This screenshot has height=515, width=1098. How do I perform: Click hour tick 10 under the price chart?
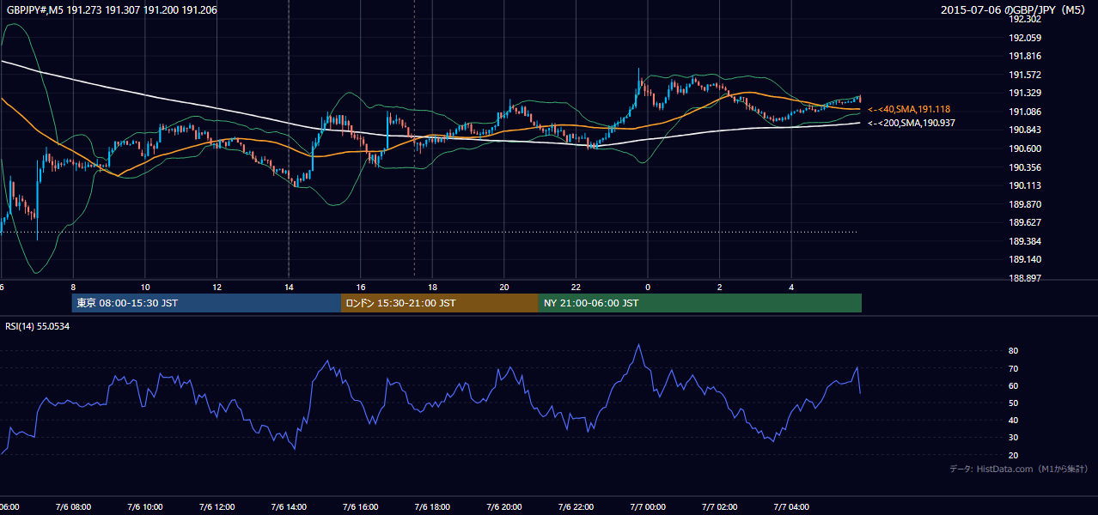click(145, 287)
